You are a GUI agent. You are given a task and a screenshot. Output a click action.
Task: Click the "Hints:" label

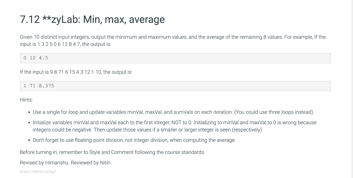pos(26,100)
